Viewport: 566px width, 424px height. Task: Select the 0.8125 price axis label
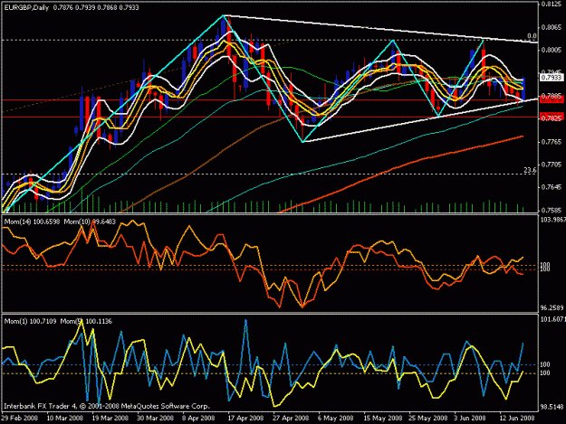pyautogui.click(x=552, y=5)
